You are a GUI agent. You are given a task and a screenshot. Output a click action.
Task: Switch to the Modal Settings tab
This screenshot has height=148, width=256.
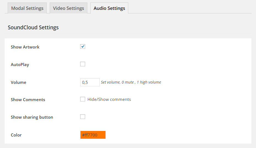tap(27, 8)
